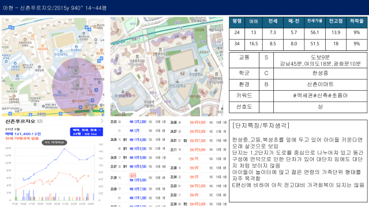This screenshot has width=369, height=208.
Task: Click the VS 가격비교 button
Action: pyautogui.click(x=54, y=143)
